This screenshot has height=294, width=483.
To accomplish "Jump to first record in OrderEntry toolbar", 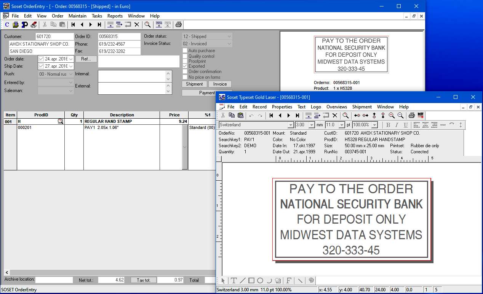I will [x=73, y=25].
